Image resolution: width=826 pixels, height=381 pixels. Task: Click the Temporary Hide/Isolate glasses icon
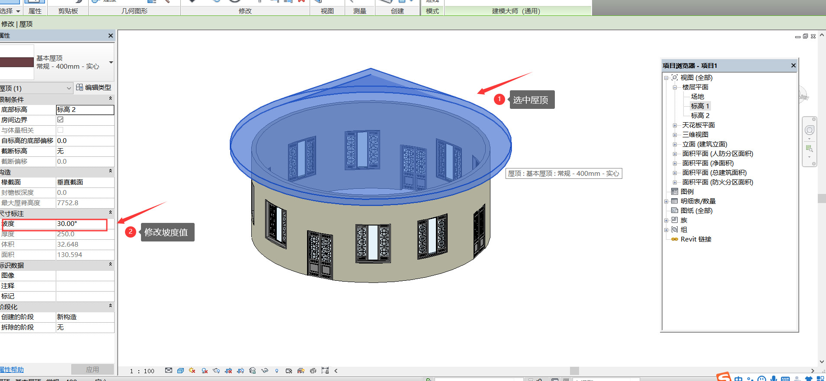[x=265, y=371]
